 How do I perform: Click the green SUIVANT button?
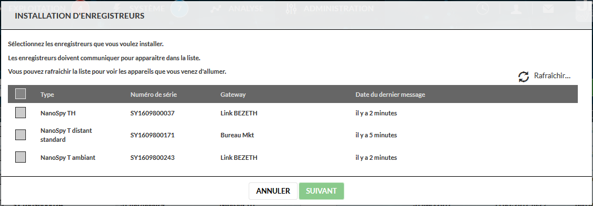321,191
